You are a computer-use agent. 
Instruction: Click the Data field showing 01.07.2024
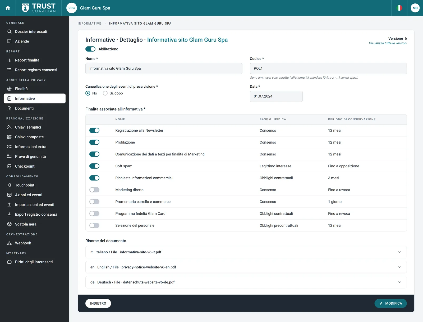tap(276, 96)
